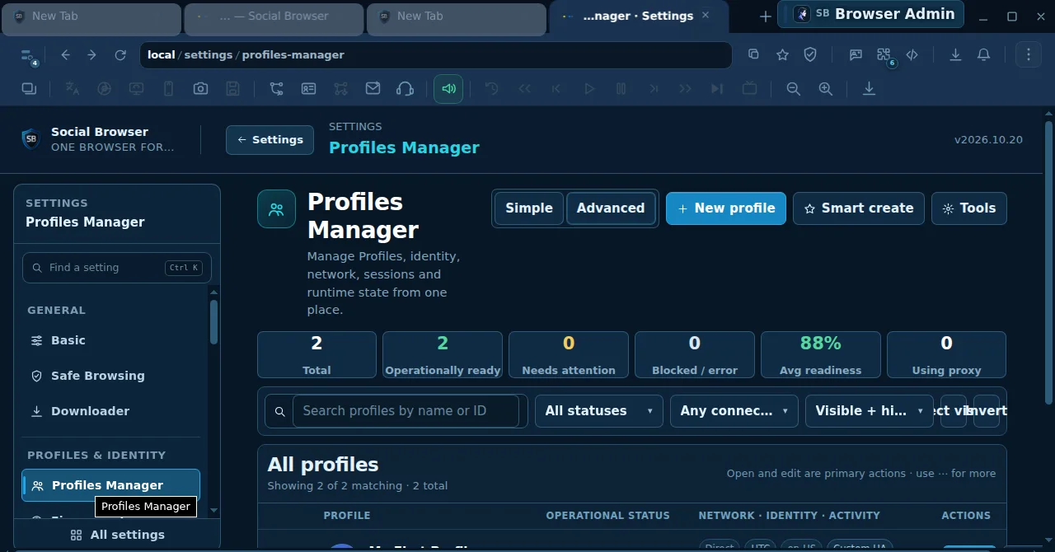Open the headset support icon
The height and width of the screenshot is (552, 1055).
(x=405, y=88)
